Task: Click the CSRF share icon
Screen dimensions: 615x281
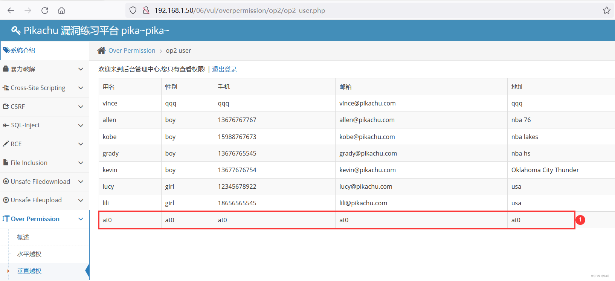Action: (x=6, y=107)
